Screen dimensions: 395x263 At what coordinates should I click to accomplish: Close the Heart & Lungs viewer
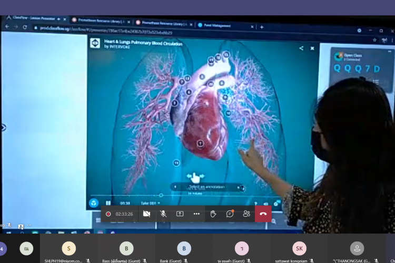[312, 48]
